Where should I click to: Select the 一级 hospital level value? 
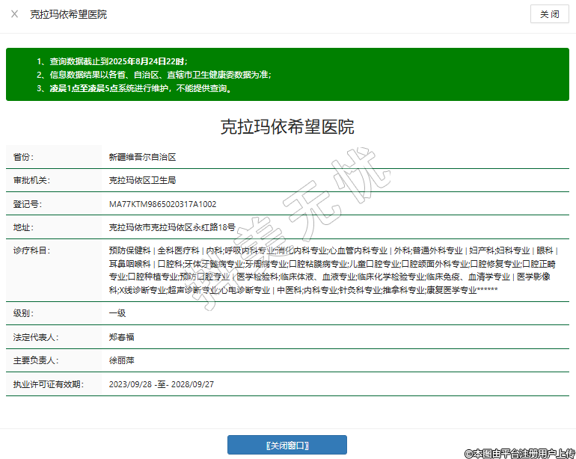[117, 314]
